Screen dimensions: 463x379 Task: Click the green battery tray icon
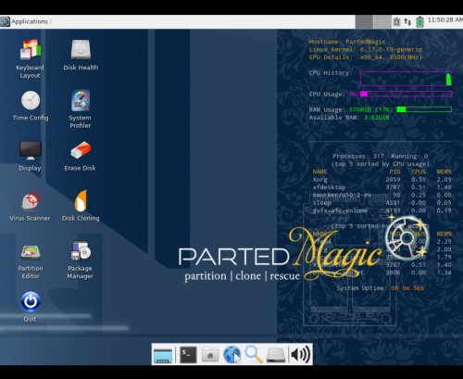[419, 21]
